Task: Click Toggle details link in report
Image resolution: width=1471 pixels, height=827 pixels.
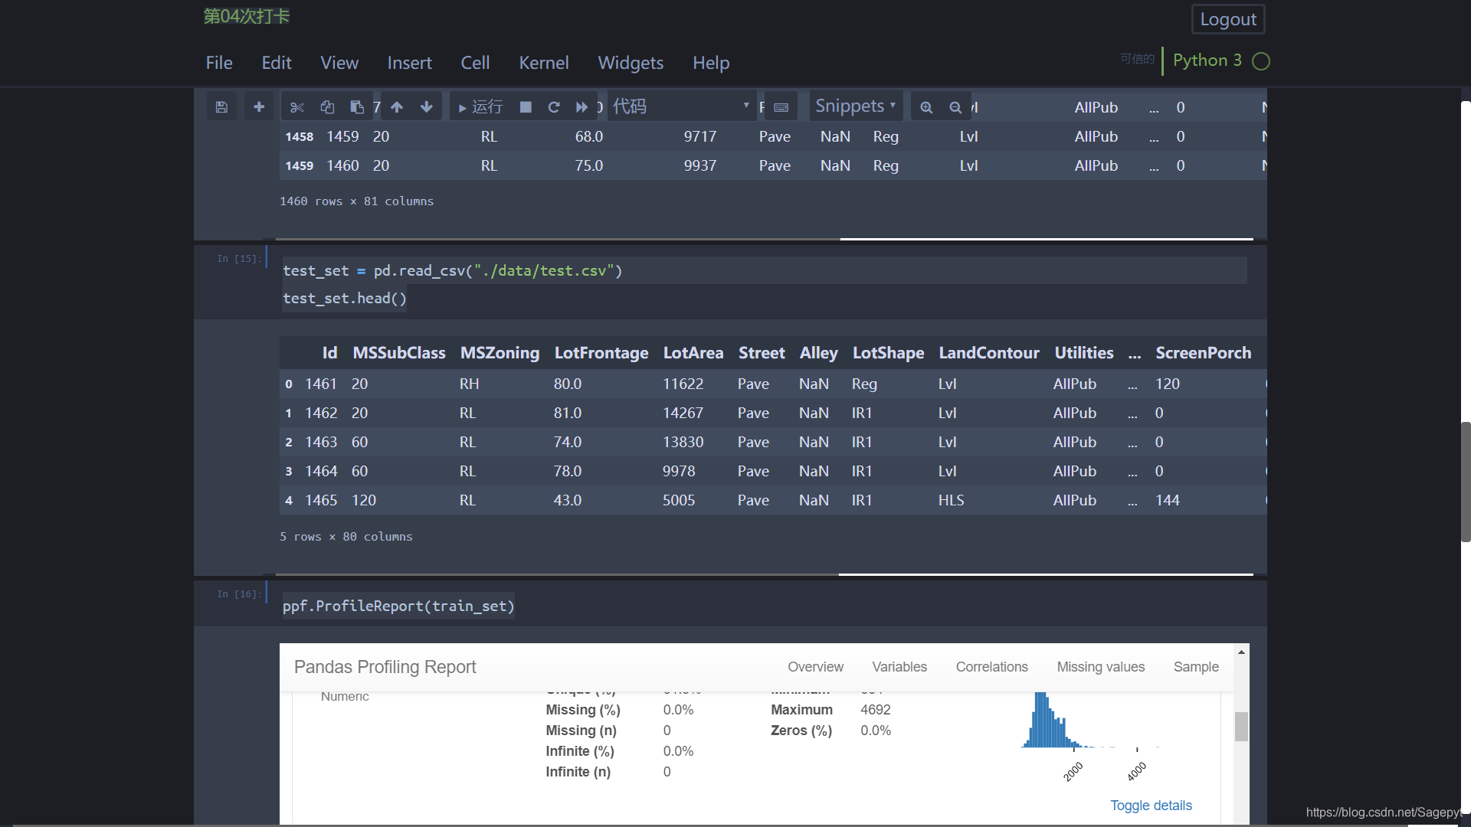Action: [1151, 806]
